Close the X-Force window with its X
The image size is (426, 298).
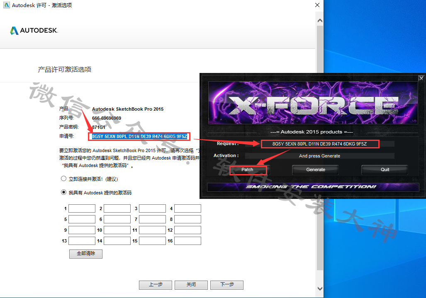pos(421,78)
